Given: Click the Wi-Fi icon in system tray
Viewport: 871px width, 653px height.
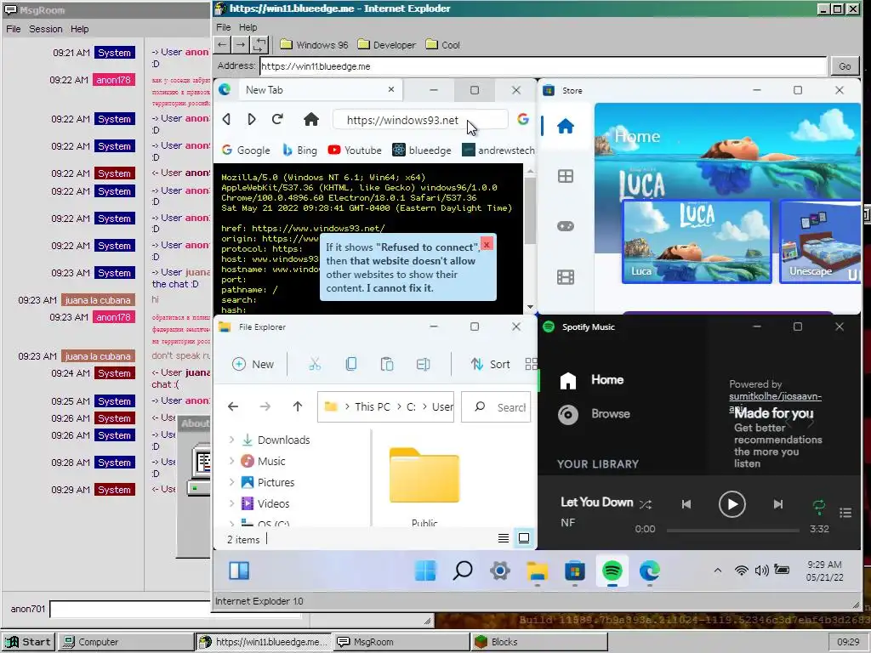Looking at the screenshot, I should pos(741,571).
